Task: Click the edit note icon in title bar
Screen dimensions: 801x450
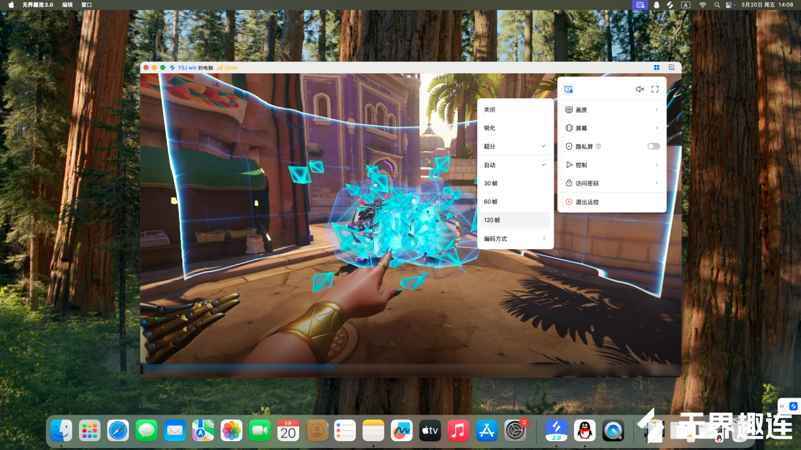Action: click(x=671, y=68)
